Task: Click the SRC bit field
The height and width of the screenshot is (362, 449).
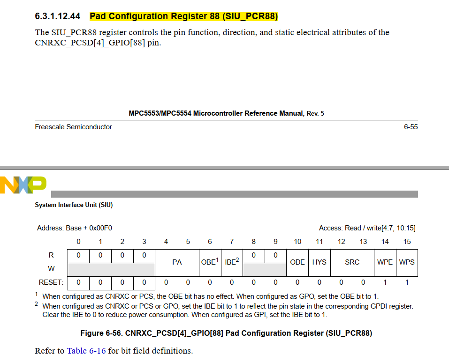Action: [x=352, y=262]
